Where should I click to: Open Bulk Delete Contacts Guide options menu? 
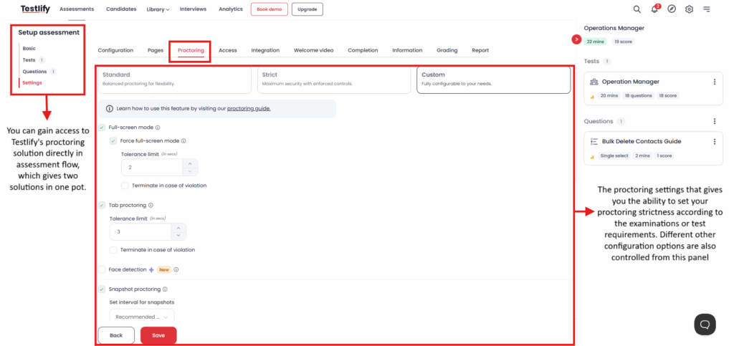coord(715,142)
